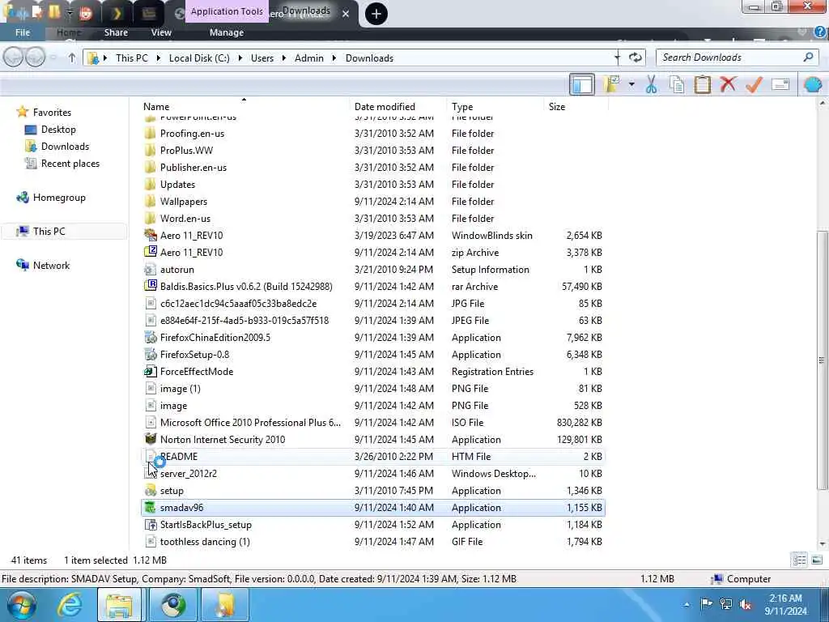This screenshot has height=622, width=829.
Task: Select the Wallpapers folder icon
Action: 150,202
